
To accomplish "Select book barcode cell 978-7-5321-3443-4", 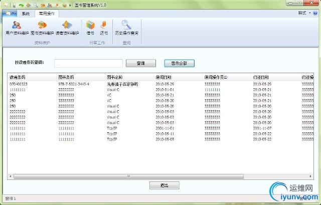I will point(74,84).
